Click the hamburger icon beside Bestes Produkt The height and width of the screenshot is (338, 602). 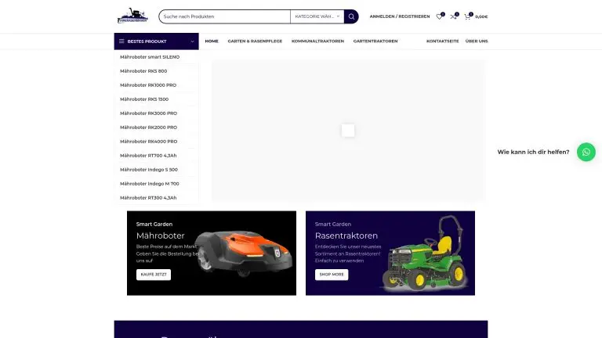point(121,41)
